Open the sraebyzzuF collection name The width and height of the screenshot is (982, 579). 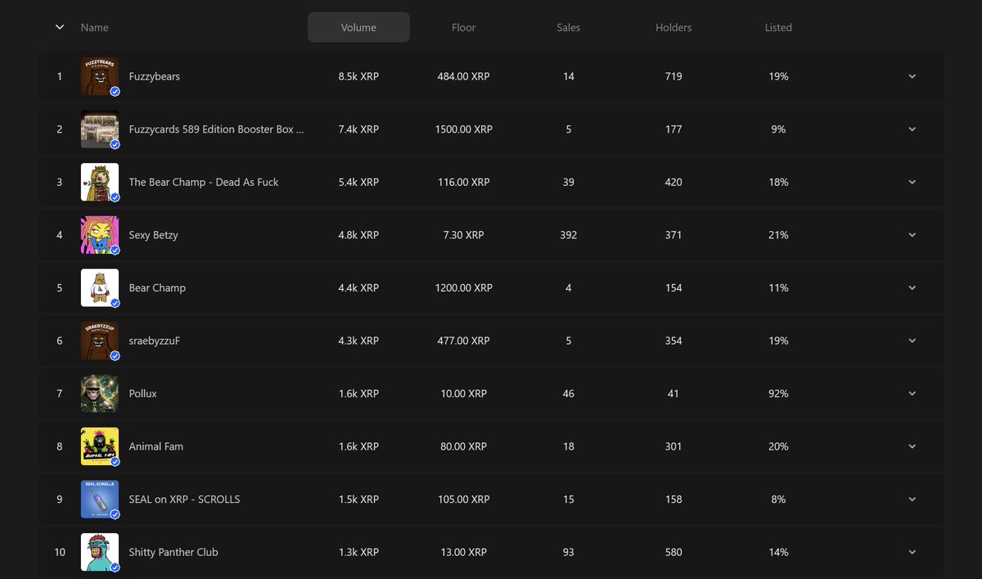(154, 341)
